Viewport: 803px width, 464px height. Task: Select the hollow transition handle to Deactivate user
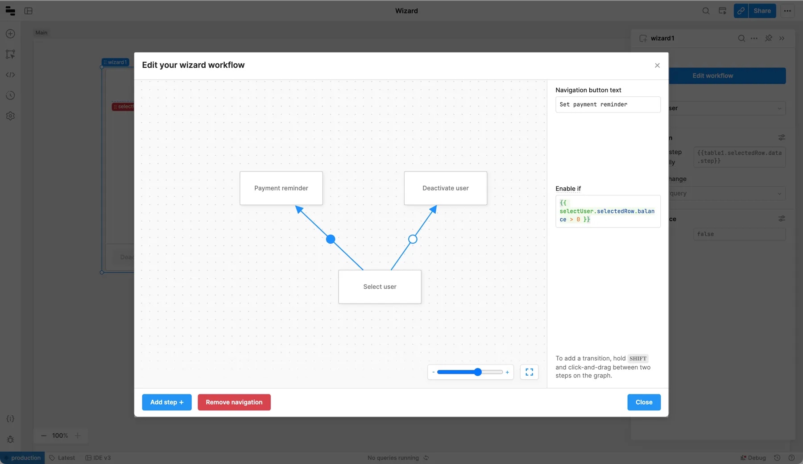(x=413, y=240)
